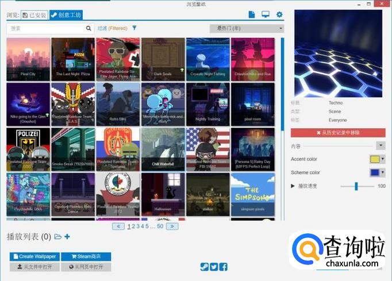This screenshot has height=281, width=392.
Task: Pick the yellow Accent color swatch
Action: pyautogui.click(x=375, y=159)
